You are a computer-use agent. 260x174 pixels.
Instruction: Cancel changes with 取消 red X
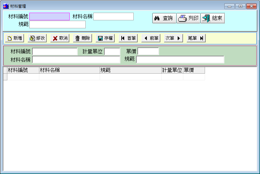(x=60, y=38)
